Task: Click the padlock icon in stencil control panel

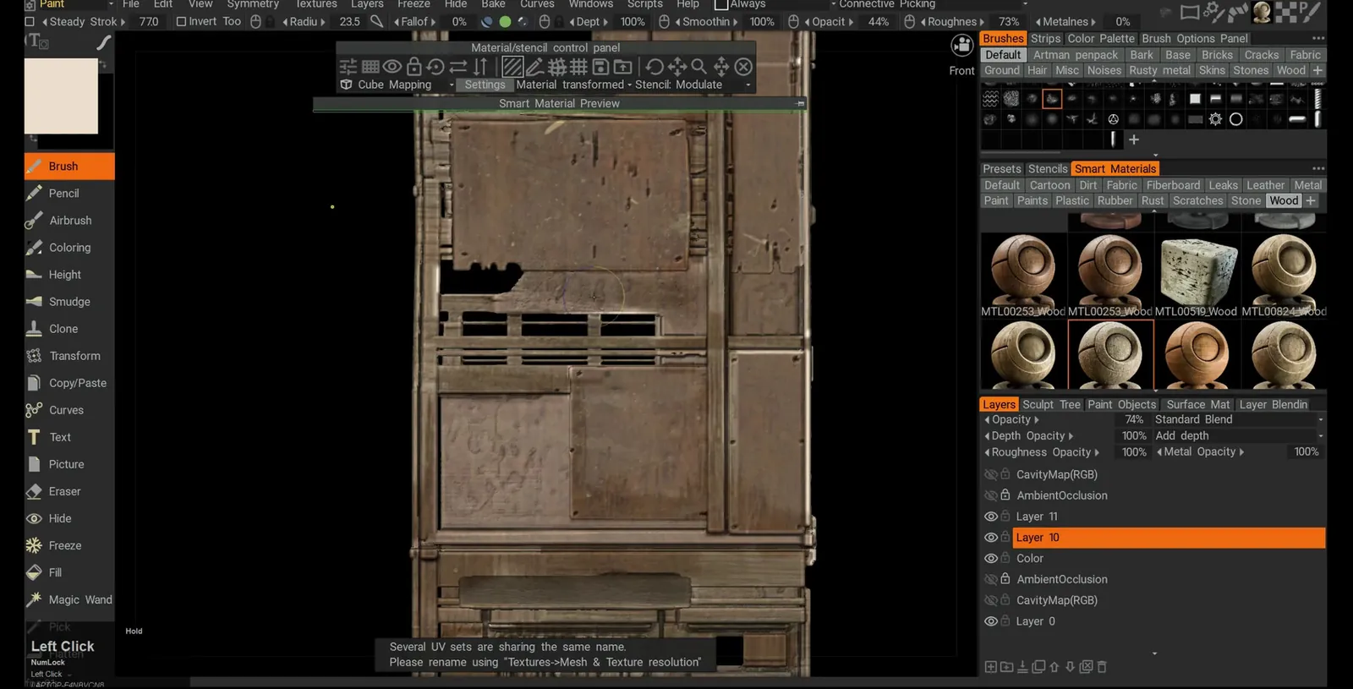Action: pos(414,67)
